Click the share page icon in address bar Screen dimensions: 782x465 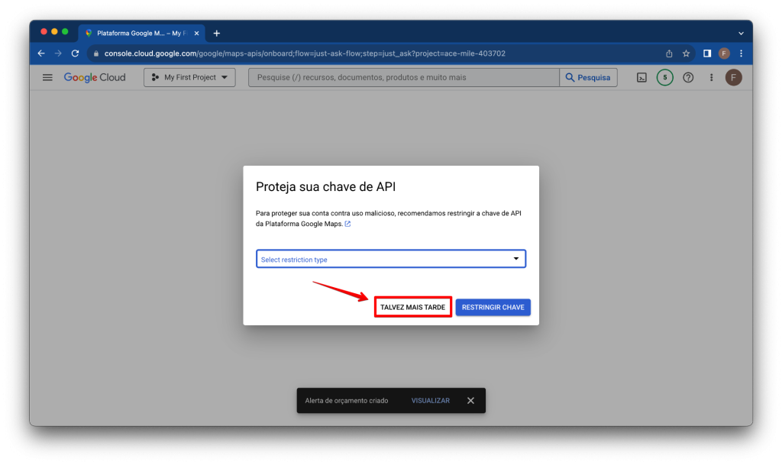[669, 53]
